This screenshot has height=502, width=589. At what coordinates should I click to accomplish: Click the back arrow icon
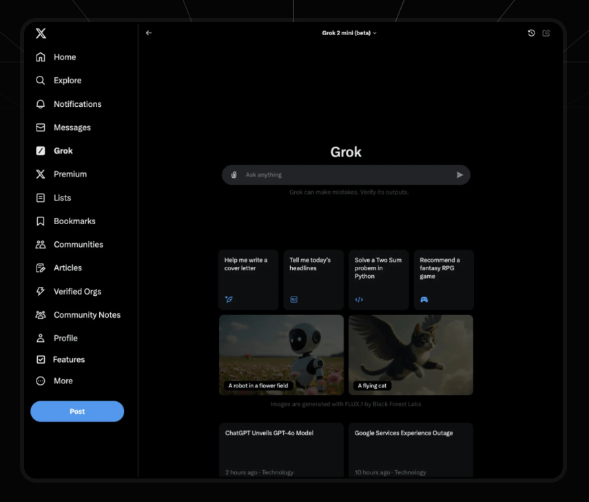[149, 33]
